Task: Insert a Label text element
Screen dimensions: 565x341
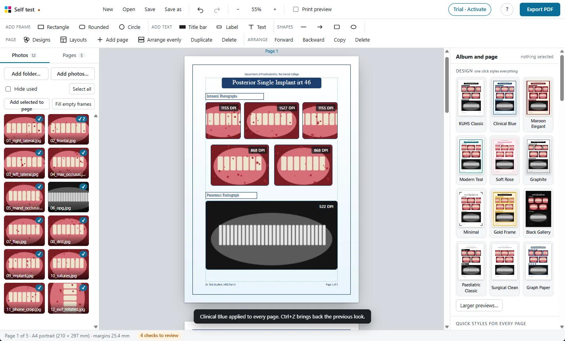Action: click(x=227, y=27)
